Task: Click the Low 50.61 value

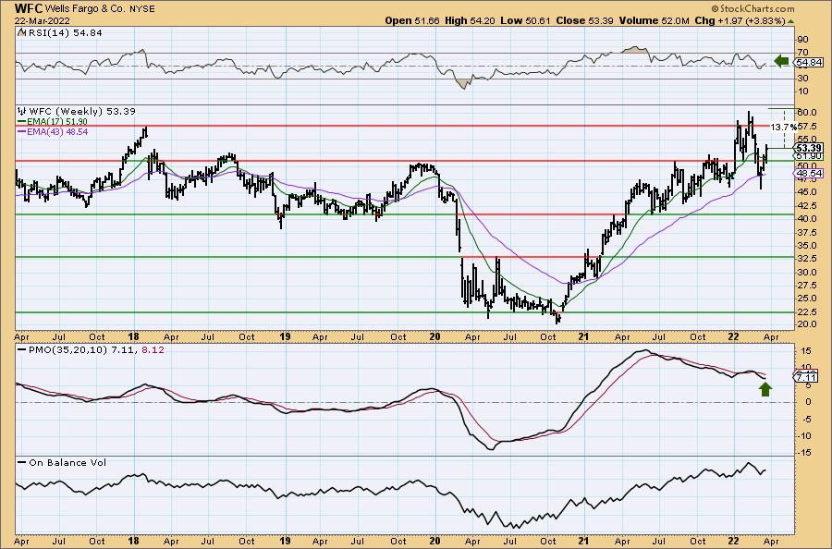Action: [x=525, y=20]
